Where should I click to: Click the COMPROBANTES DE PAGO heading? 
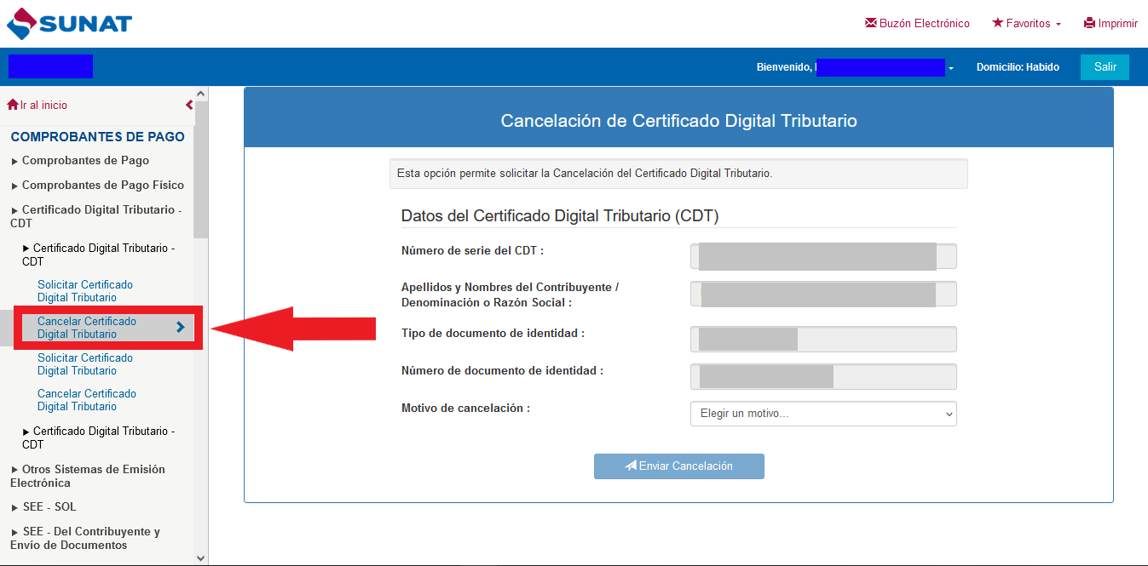97,136
